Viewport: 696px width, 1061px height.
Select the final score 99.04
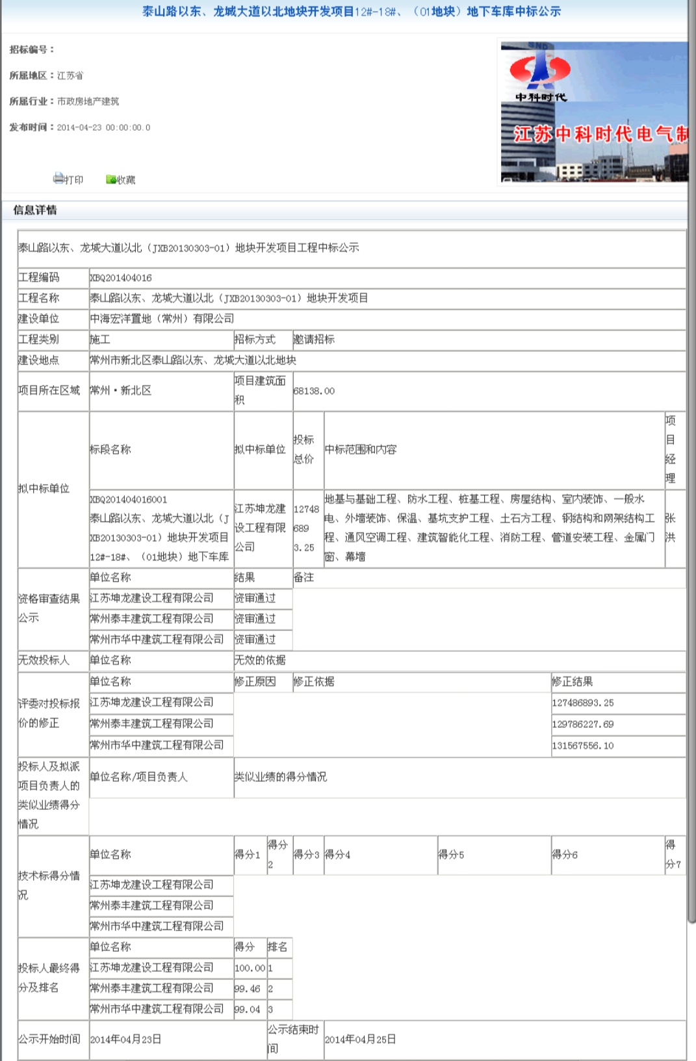click(x=248, y=1010)
